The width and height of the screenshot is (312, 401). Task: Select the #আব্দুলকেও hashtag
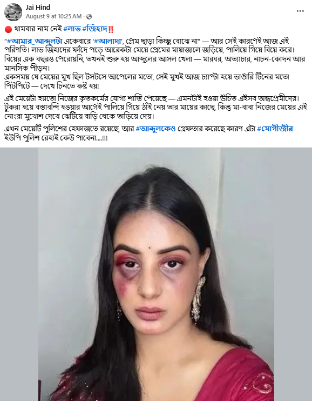(x=155, y=129)
